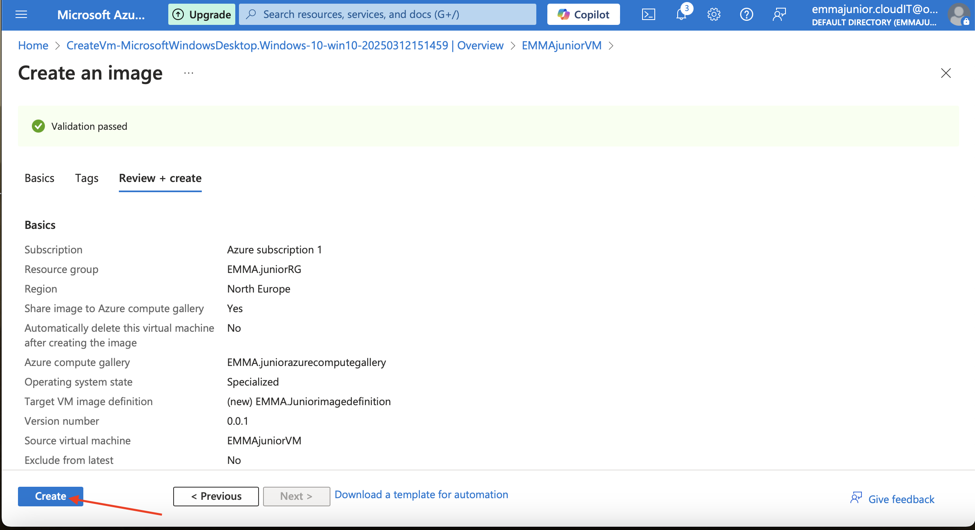The width and height of the screenshot is (975, 530).
Task: Click account email and directory label
Action: (875, 15)
